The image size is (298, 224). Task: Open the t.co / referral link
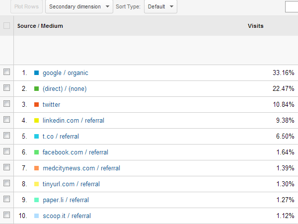point(61,137)
